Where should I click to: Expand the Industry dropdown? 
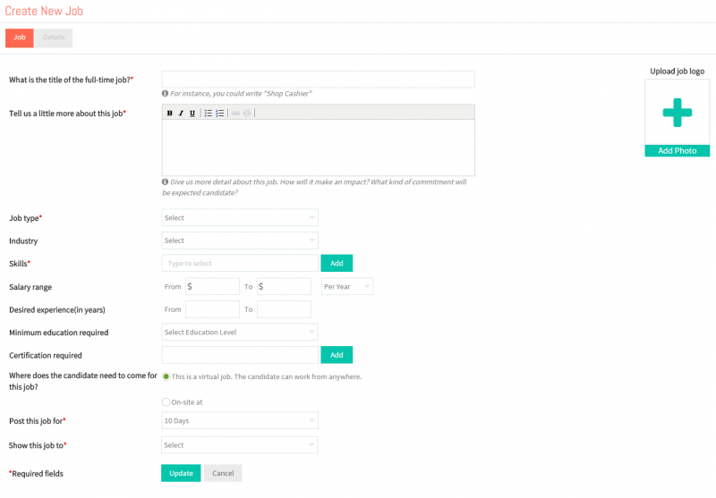point(240,241)
